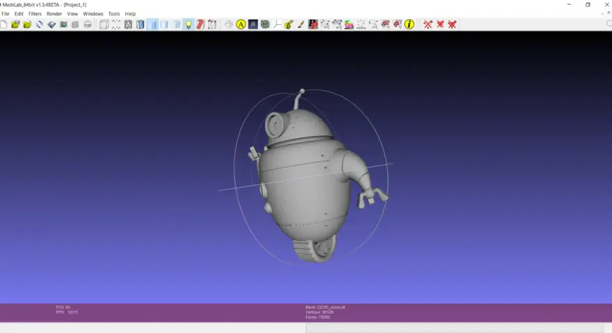Open the Tools menu
This screenshot has width=612, height=333.
tap(114, 14)
